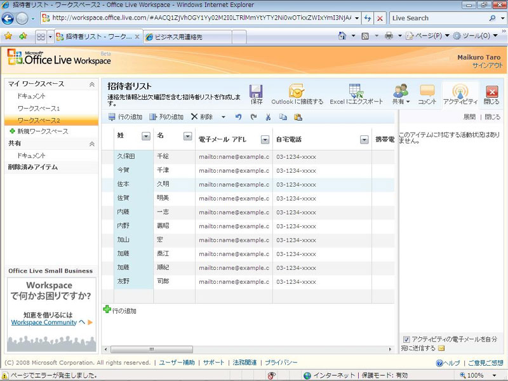The width and height of the screenshot is (508, 381).
Task: Switch to the ビジネス用連絡先 browser tab
Action: click(187, 37)
